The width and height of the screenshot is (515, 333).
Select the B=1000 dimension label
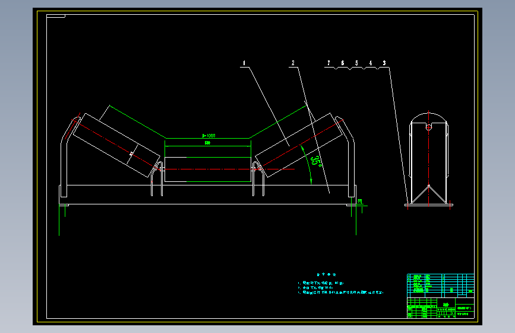point(208,136)
